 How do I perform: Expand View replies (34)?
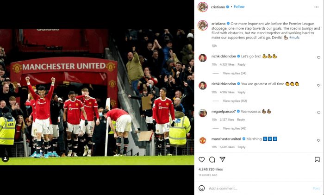point(235,73)
